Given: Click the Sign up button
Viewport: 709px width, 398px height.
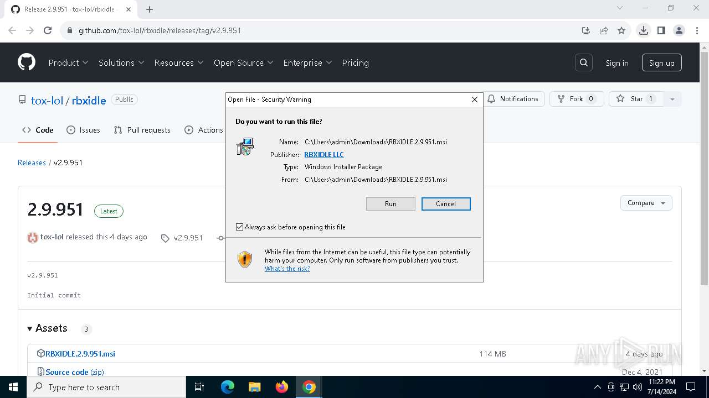Looking at the screenshot, I should pos(662,62).
